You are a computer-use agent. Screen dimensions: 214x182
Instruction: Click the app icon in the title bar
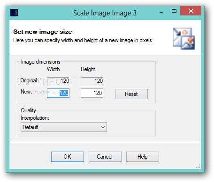(x=14, y=13)
